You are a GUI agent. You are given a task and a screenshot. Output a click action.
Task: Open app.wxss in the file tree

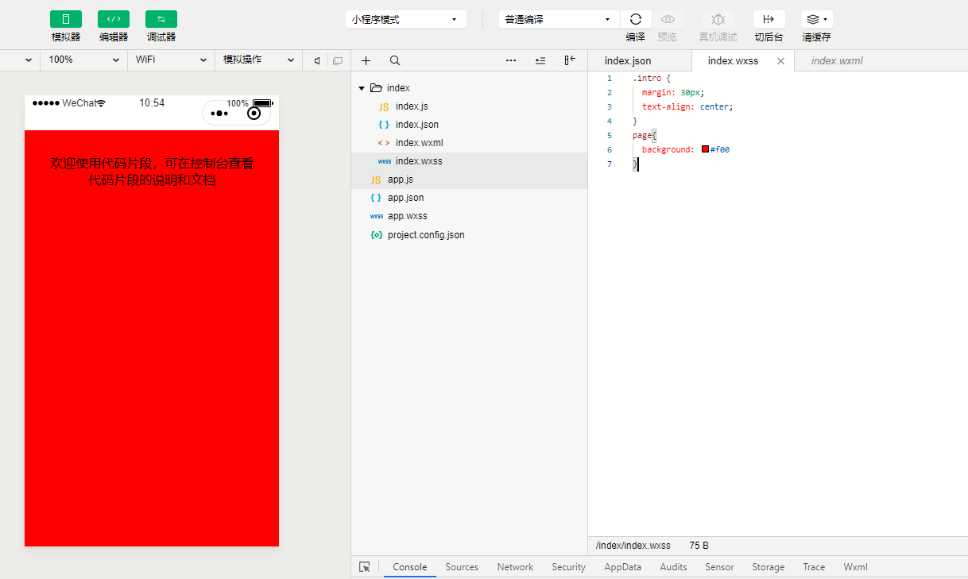[469, 216]
